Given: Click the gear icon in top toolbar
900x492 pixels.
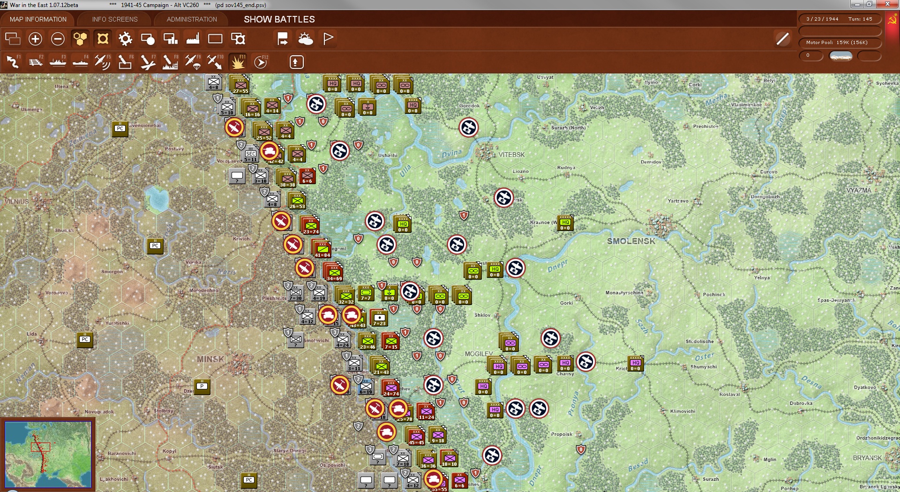Looking at the screenshot, I should 125,38.
